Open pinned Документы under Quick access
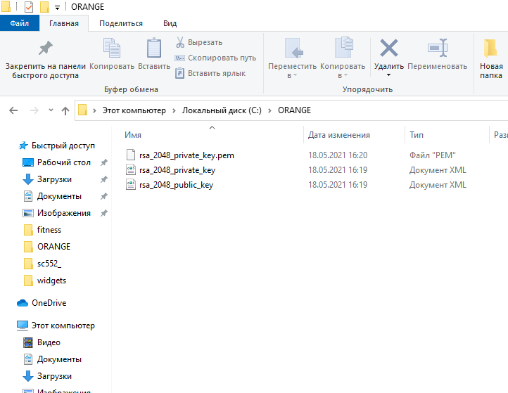 [x=59, y=196]
